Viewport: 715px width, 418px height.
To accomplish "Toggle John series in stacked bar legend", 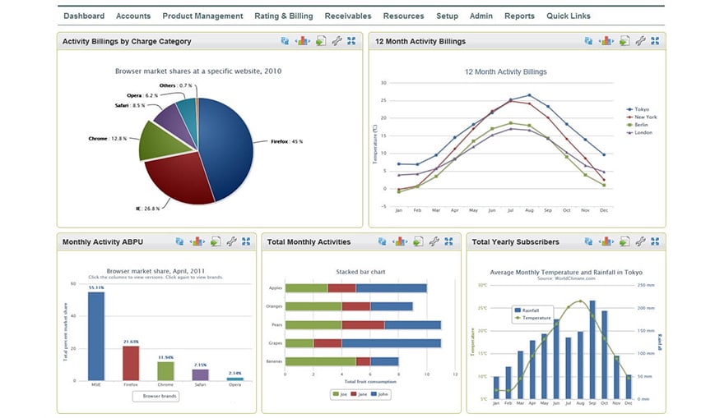I will [x=380, y=394].
